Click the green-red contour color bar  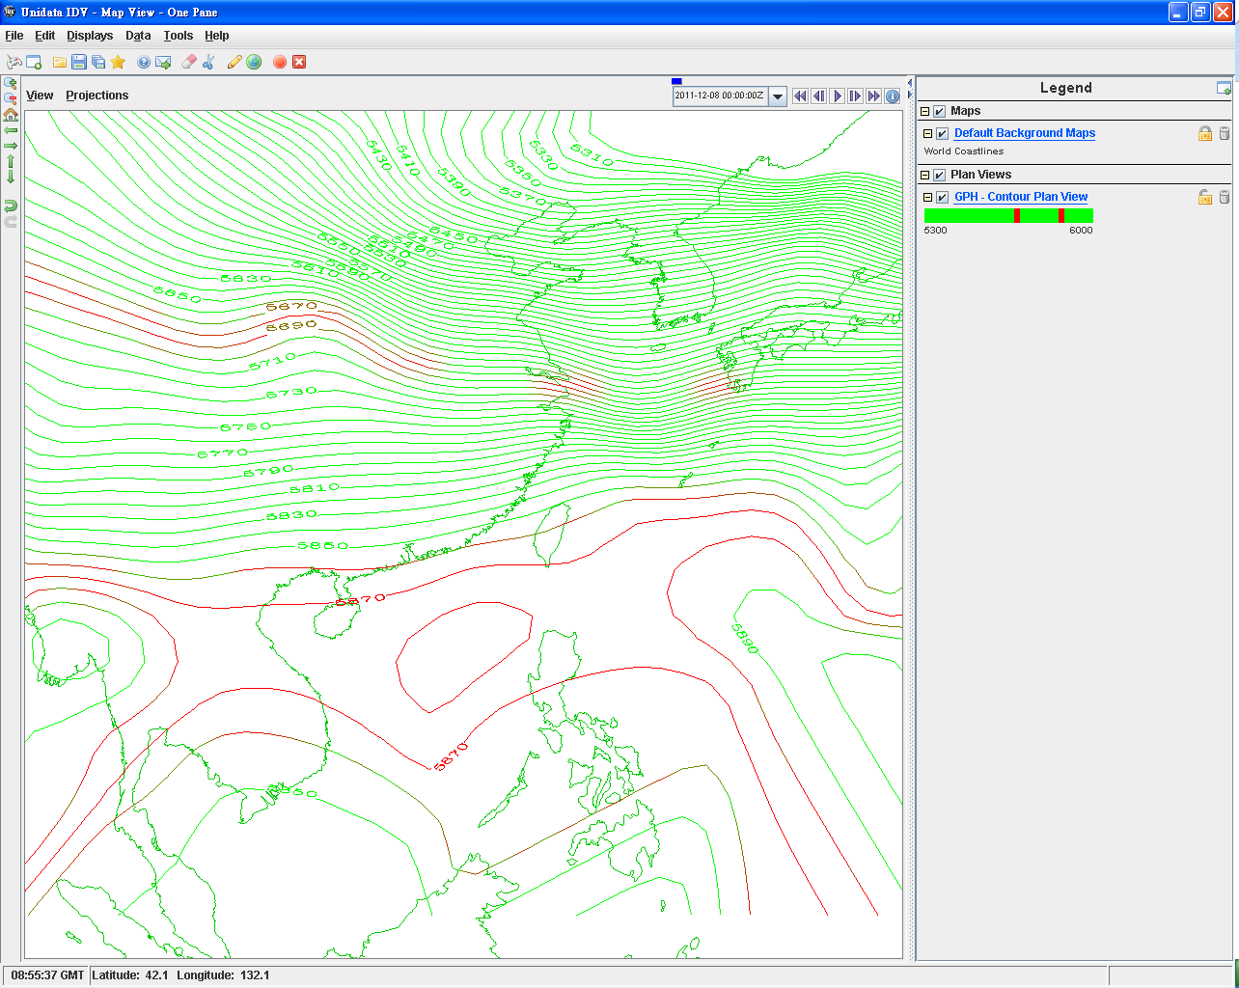pyautogui.click(x=1008, y=216)
